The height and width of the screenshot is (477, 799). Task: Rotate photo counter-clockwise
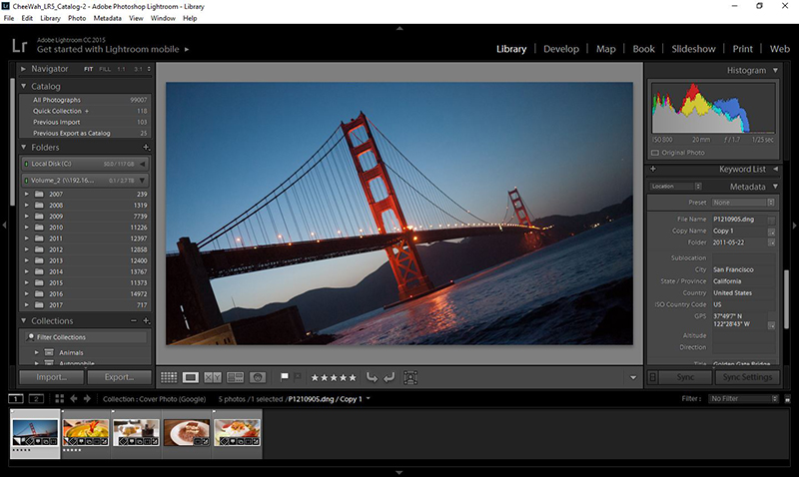coord(372,377)
